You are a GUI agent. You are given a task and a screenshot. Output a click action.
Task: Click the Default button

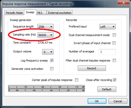click(x=107, y=89)
